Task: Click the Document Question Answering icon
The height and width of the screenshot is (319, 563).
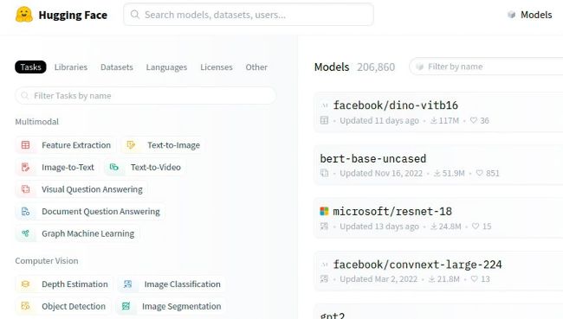Action: point(25,212)
